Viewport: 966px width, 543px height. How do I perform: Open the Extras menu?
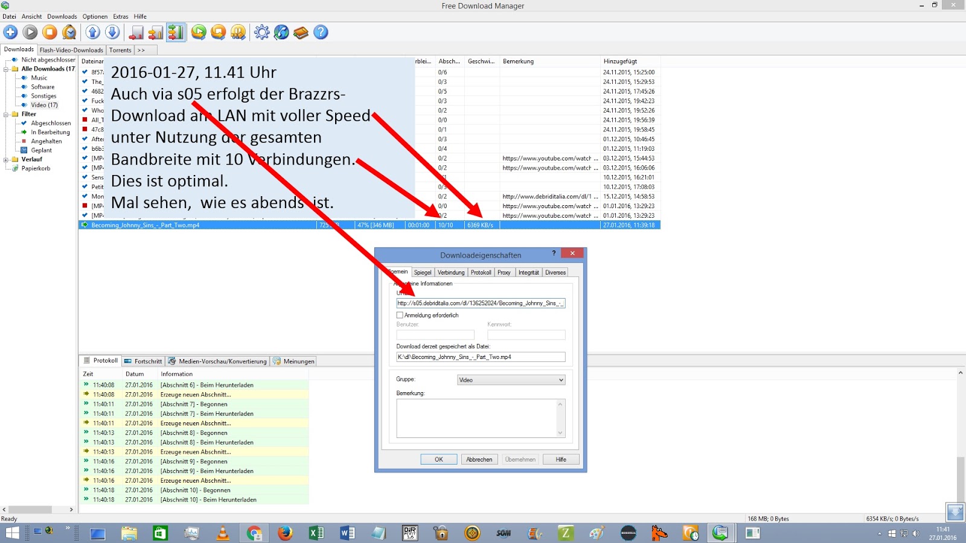(x=121, y=16)
